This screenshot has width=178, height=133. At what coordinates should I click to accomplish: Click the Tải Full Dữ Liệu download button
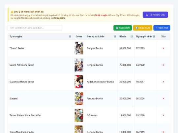tap(155, 15)
